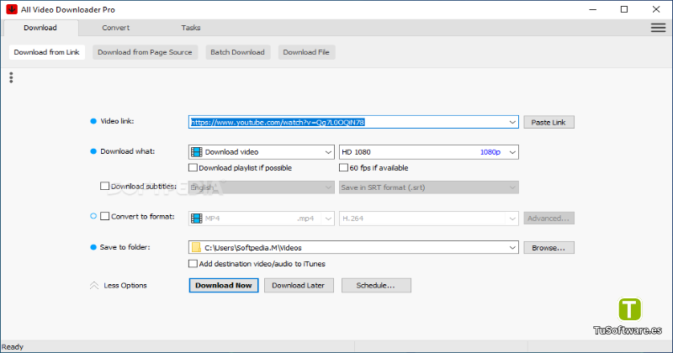This screenshot has height=353, width=673.
Task: Click the Ready status bar text
Action: coord(13,347)
